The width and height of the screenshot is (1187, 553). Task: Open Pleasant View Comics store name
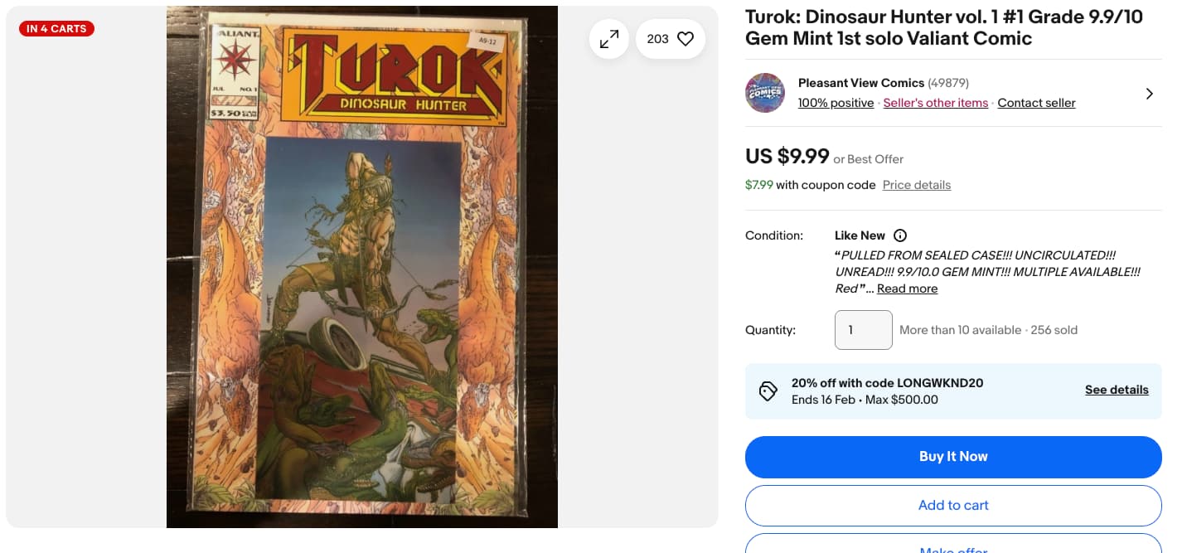tap(861, 83)
